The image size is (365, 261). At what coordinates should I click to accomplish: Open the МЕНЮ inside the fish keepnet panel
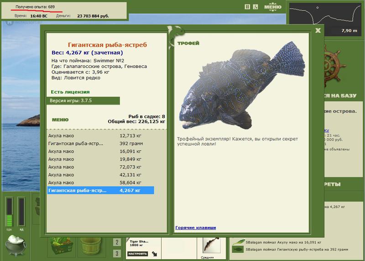tap(60, 120)
